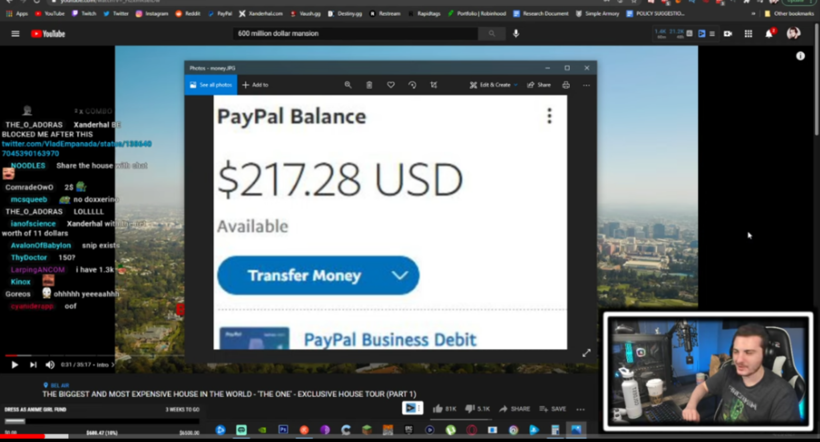Open the Research Document bookmark

541,13
